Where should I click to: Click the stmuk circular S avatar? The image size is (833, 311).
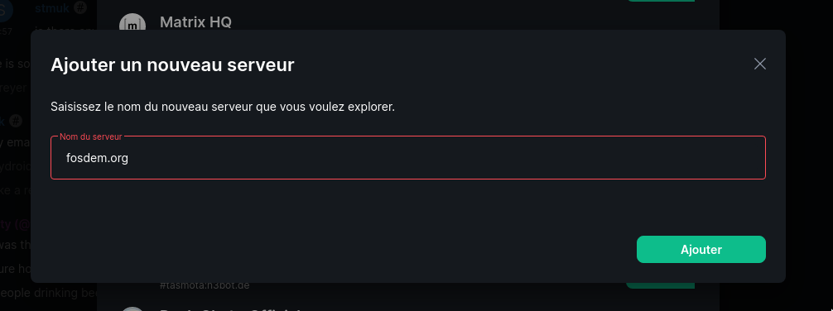[6, 7]
